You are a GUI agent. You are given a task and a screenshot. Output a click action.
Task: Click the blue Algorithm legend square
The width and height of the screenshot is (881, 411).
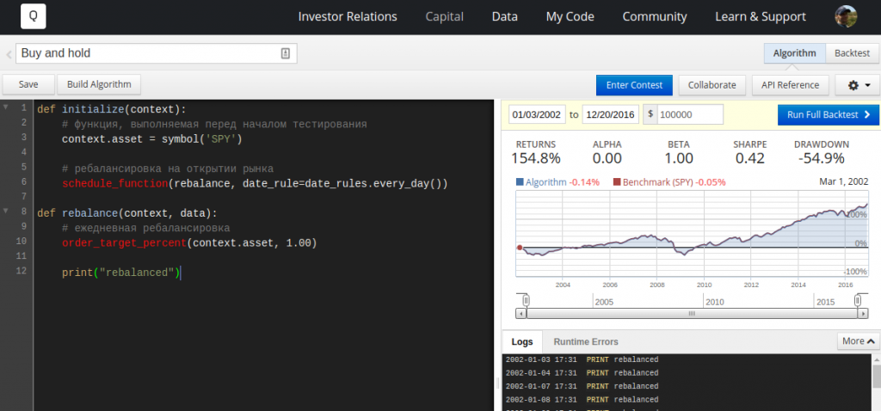[x=519, y=182]
